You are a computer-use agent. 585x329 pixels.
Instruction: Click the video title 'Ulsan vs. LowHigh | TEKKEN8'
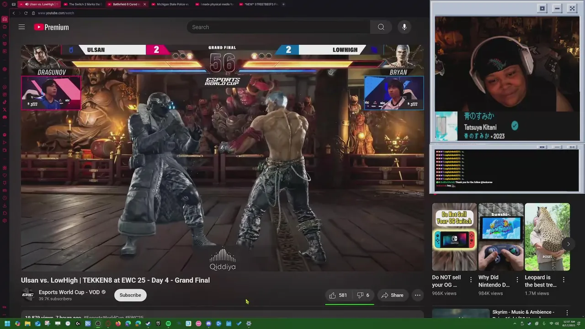[x=115, y=280]
